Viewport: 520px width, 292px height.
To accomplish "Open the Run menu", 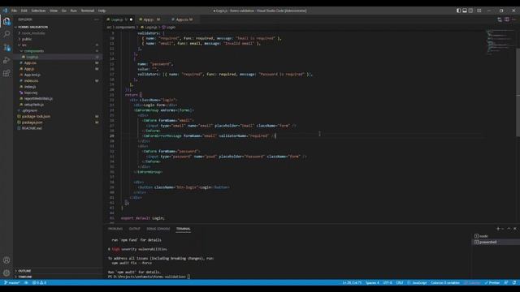I will 73,11.
